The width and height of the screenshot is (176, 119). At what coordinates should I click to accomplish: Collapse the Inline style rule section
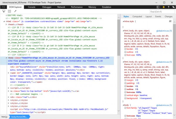pyautogui.click(x=123, y=22)
